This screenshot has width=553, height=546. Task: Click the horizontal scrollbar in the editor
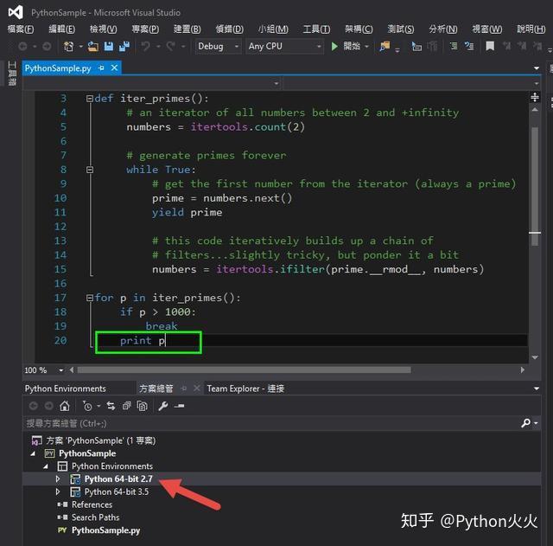pos(244,370)
